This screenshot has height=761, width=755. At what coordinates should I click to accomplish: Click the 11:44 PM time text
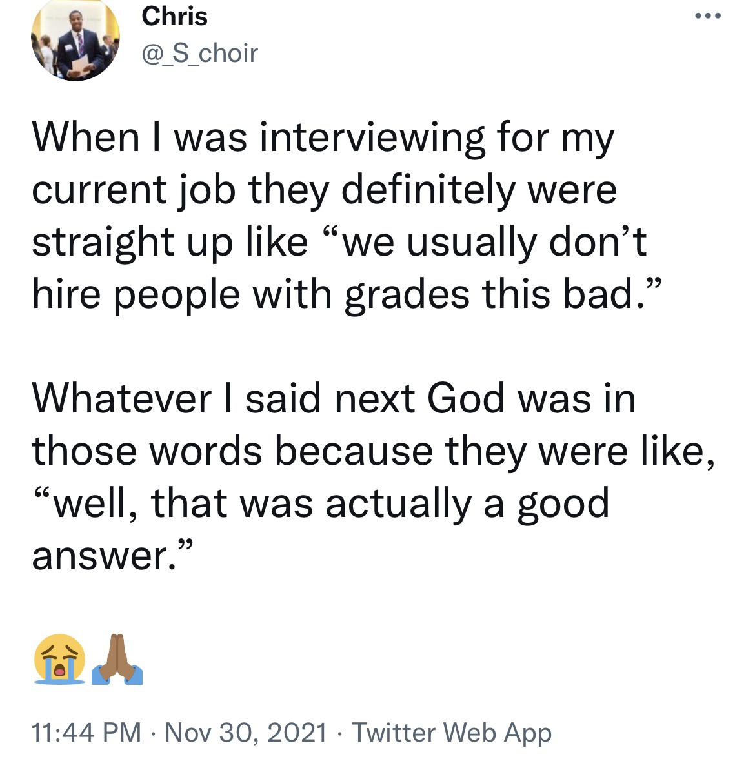(x=86, y=732)
